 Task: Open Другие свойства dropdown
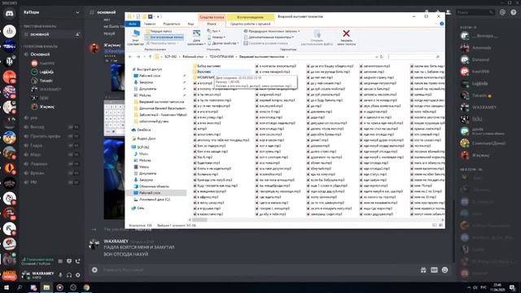pyautogui.click(x=223, y=43)
